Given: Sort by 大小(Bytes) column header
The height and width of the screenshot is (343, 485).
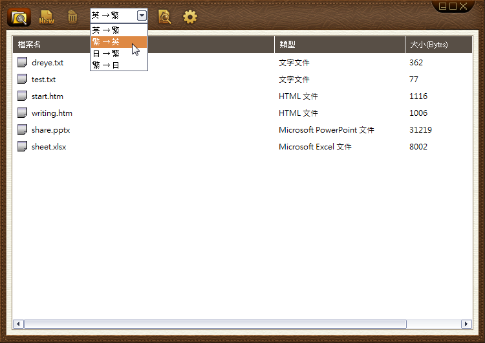Looking at the screenshot, I should coord(439,45).
